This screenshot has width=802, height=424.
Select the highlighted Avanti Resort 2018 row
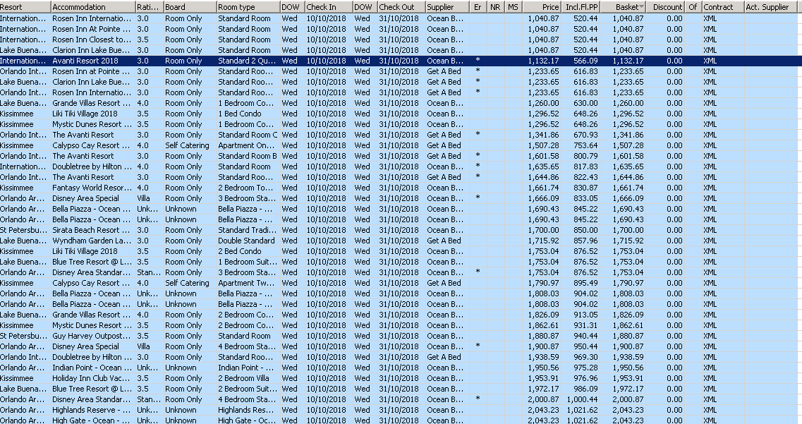[x=401, y=61]
